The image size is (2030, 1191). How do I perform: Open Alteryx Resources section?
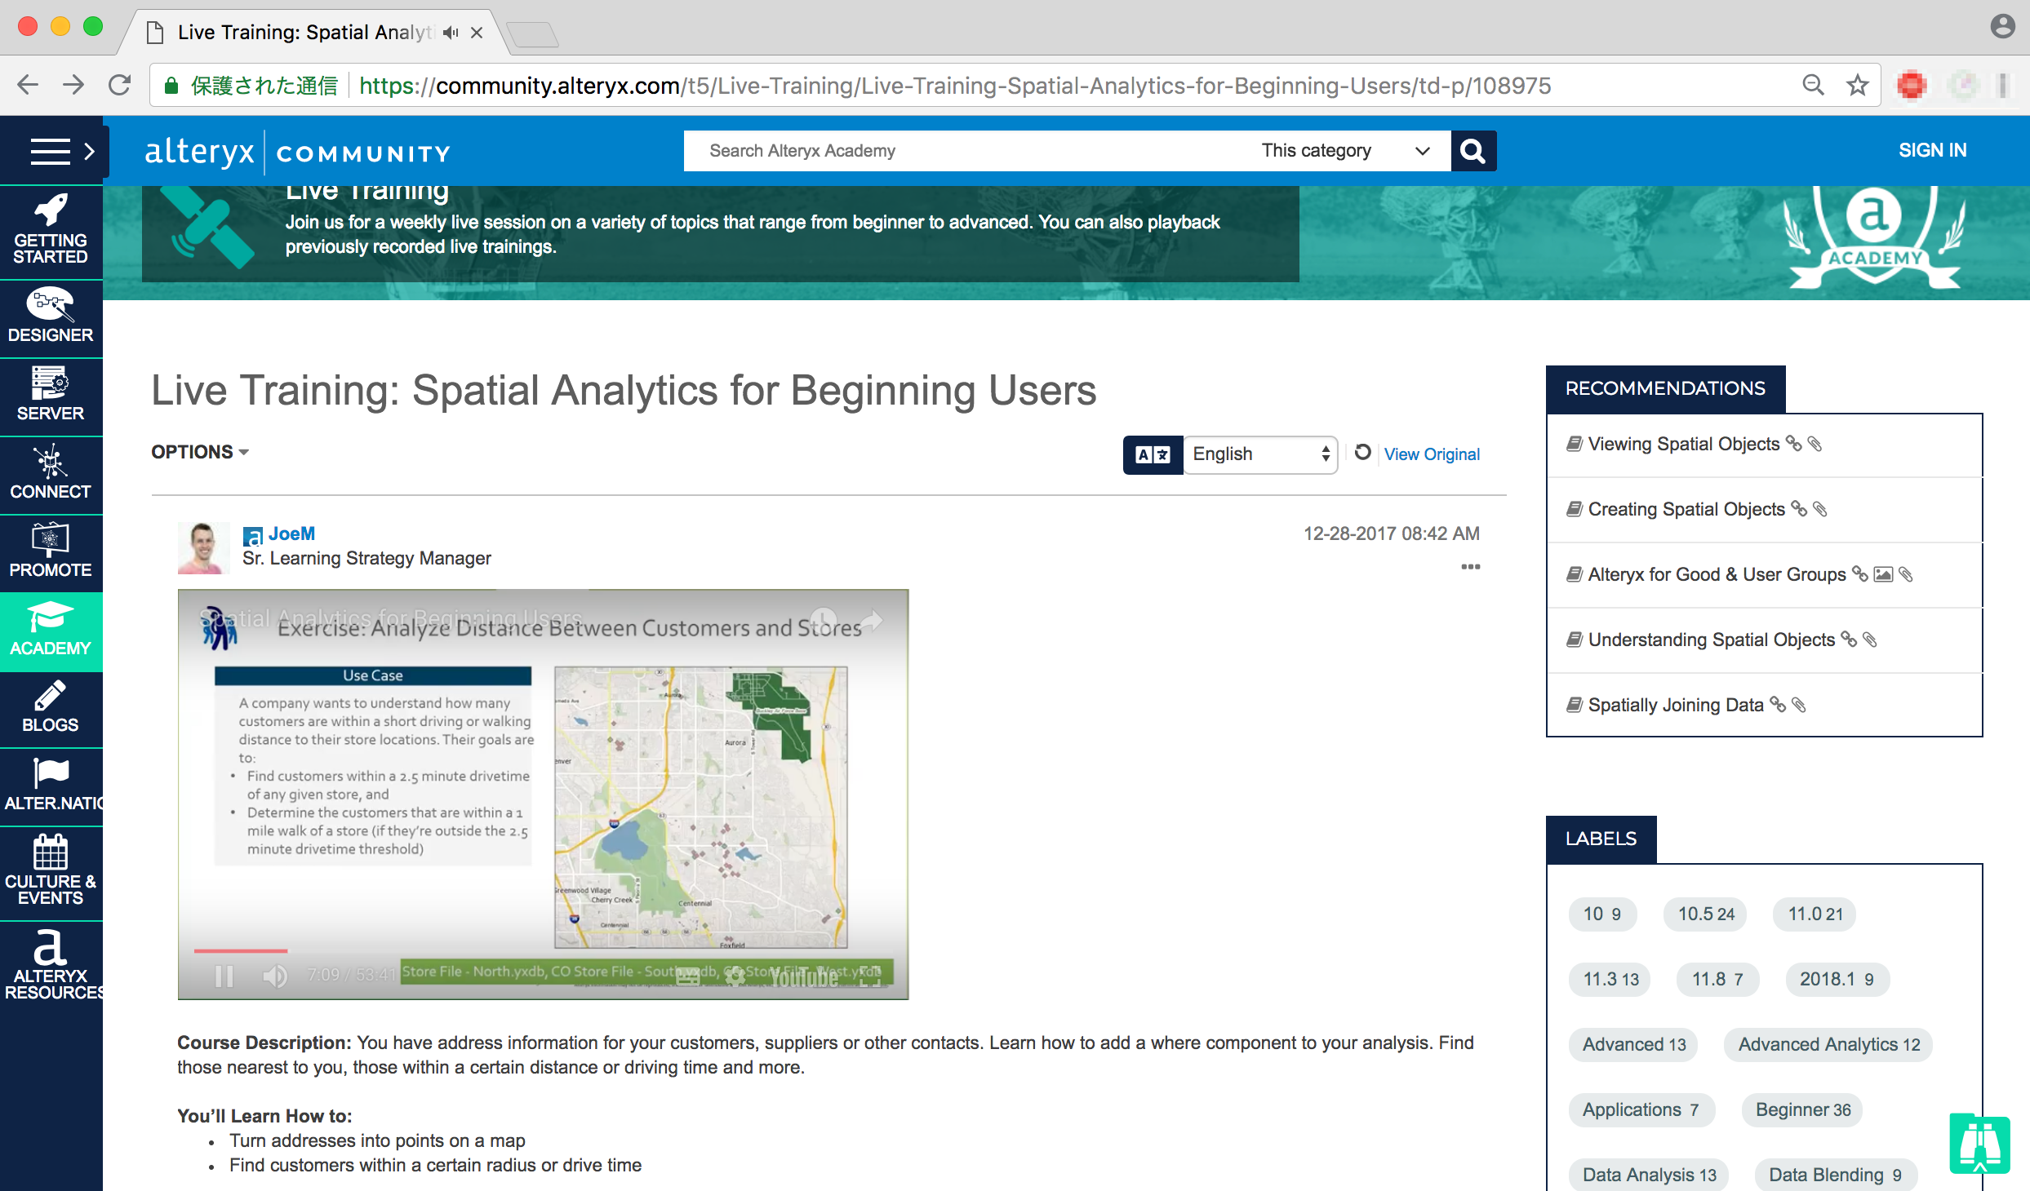coord(51,967)
